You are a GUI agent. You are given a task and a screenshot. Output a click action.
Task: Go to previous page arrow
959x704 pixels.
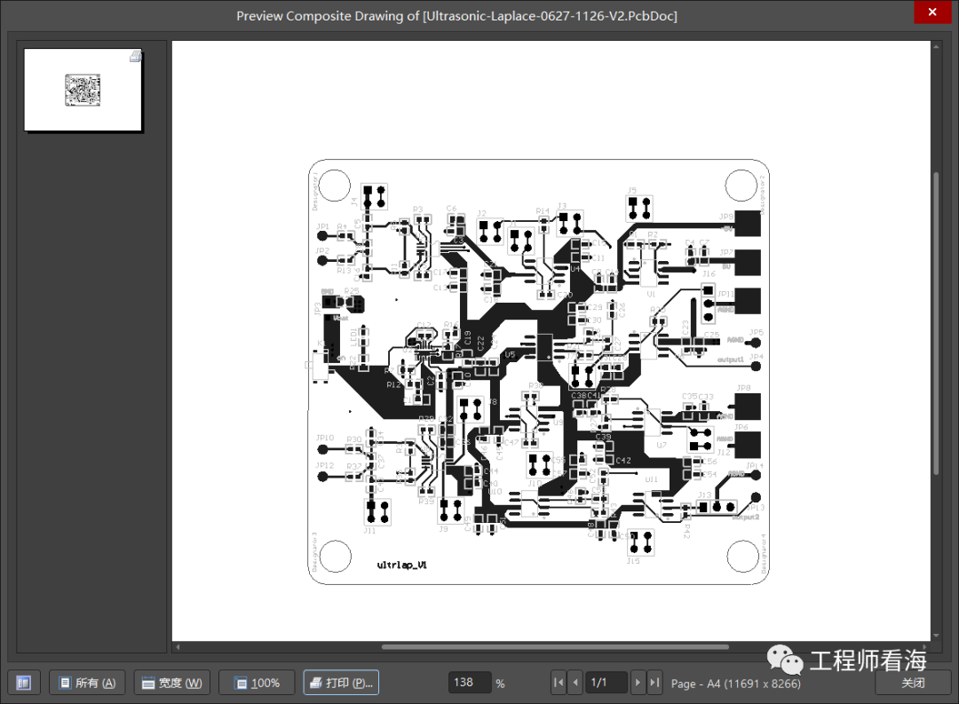click(575, 683)
